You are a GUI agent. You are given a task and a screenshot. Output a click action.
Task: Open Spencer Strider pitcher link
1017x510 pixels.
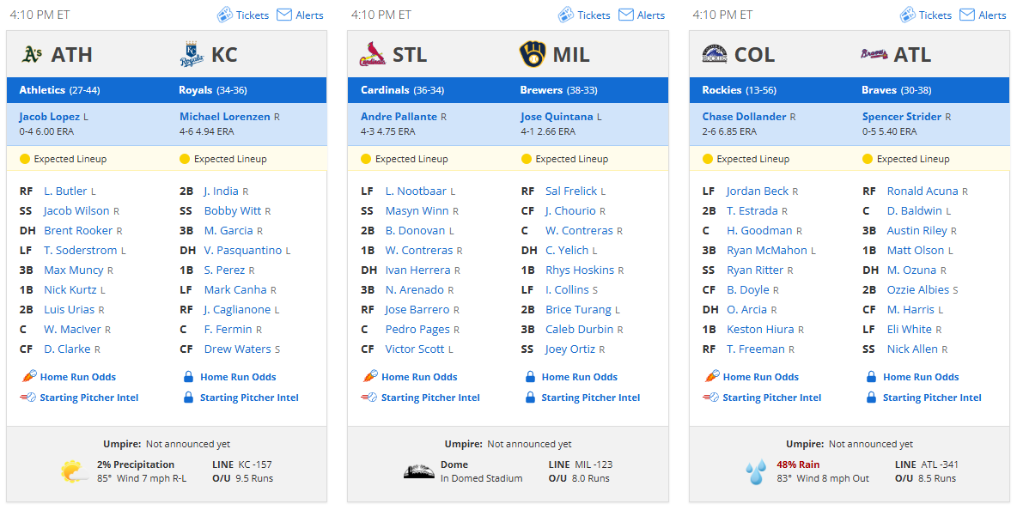(x=902, y=117)
